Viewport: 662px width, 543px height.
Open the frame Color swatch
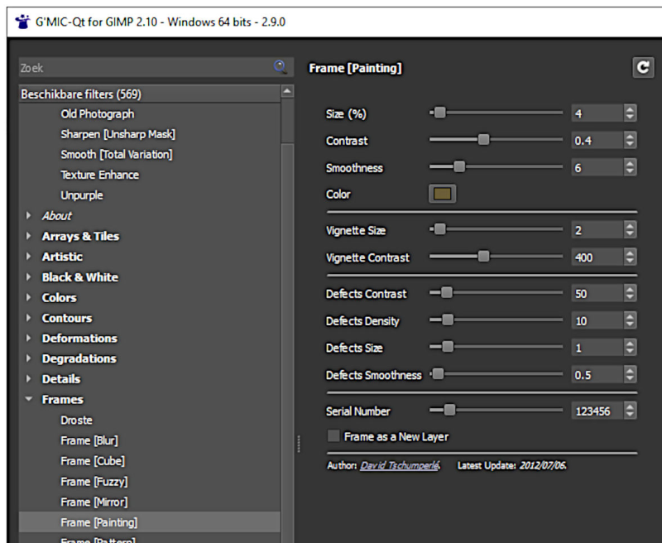[x=442, y=194]
